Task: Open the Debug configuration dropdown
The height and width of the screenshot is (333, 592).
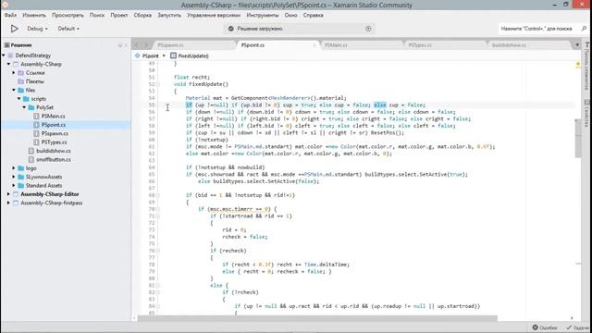Action: point(37,29)
